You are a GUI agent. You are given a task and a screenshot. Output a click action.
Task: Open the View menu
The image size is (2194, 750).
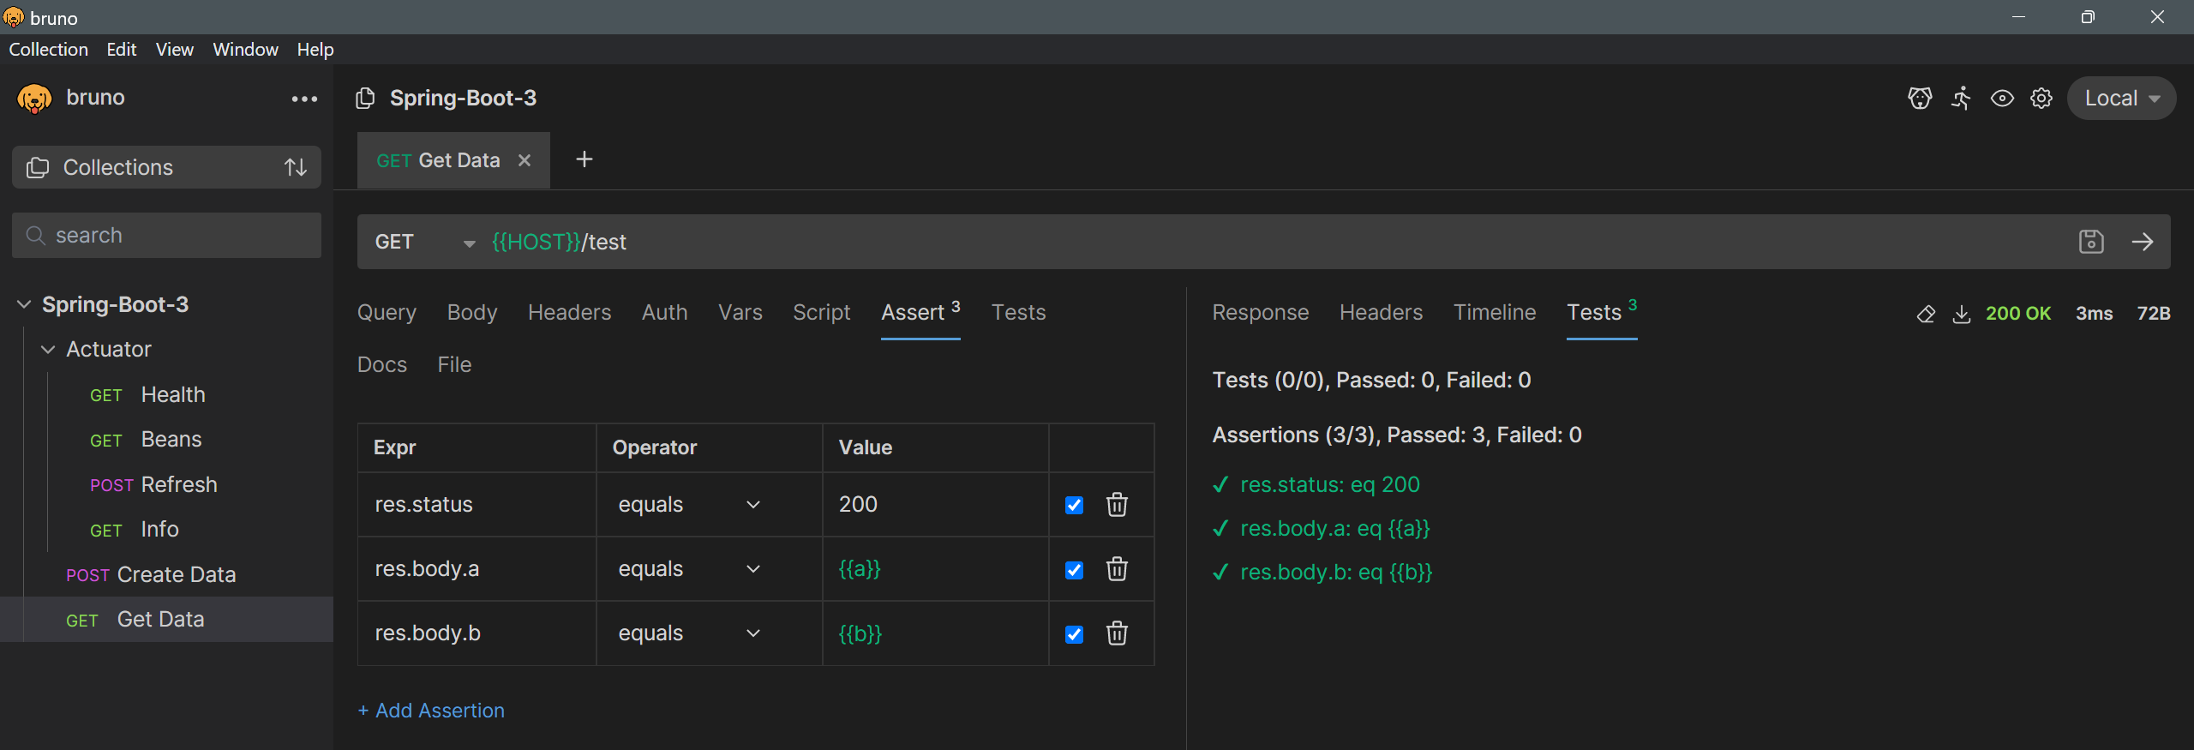pos(175,50)
